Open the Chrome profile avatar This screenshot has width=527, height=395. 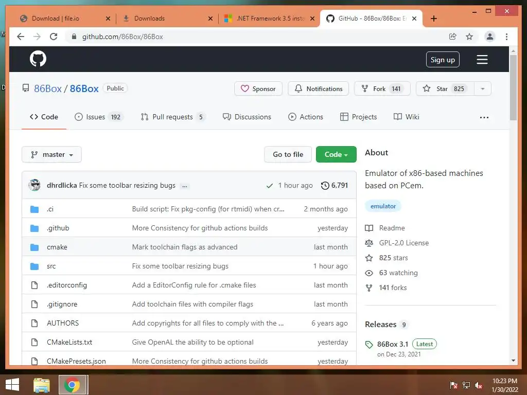point(490,37)
